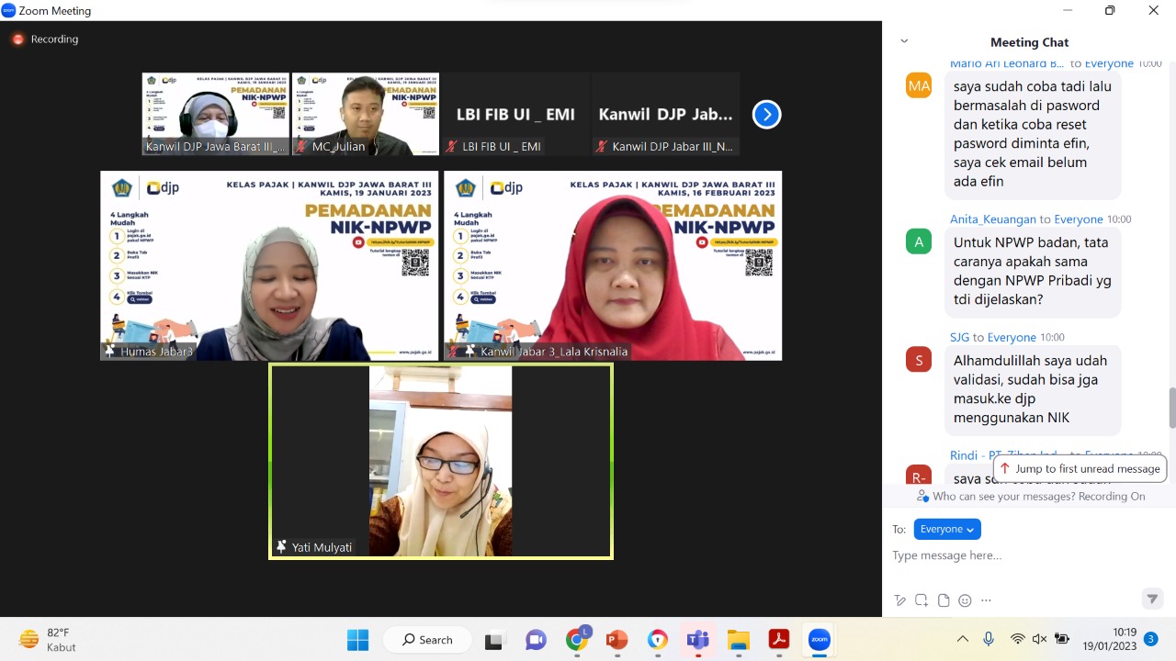Open the emoji picker in chat
Viewport: 1176px width, 661px height.
pos(965,600)
